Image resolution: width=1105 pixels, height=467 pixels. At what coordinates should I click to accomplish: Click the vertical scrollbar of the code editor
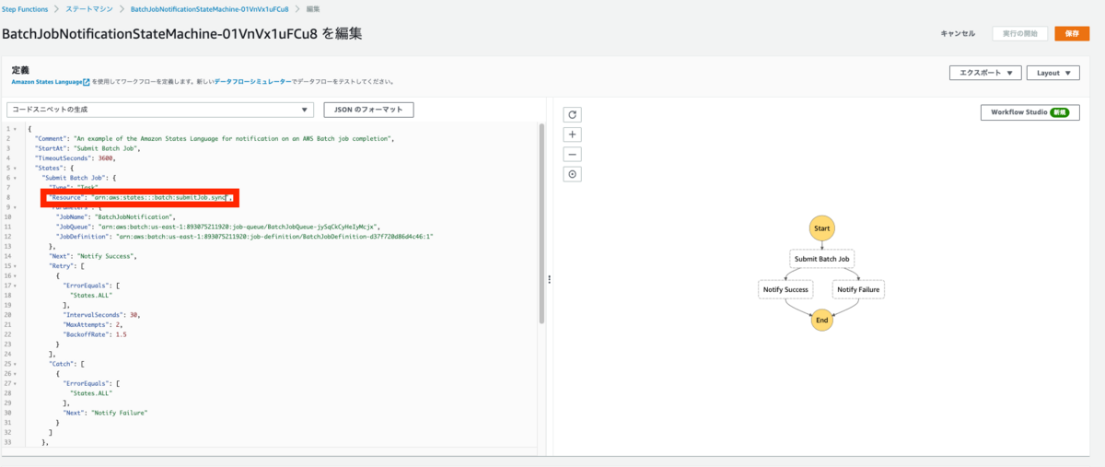pos(541,226)
